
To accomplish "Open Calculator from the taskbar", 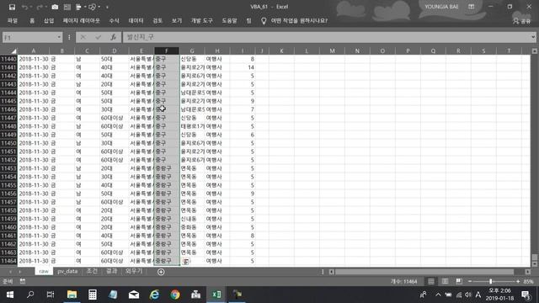I will pyautogui.click(x=93, y=295).
